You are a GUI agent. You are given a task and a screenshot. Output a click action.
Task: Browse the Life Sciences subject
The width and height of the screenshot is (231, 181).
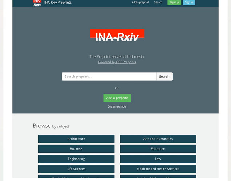point(76,169)
